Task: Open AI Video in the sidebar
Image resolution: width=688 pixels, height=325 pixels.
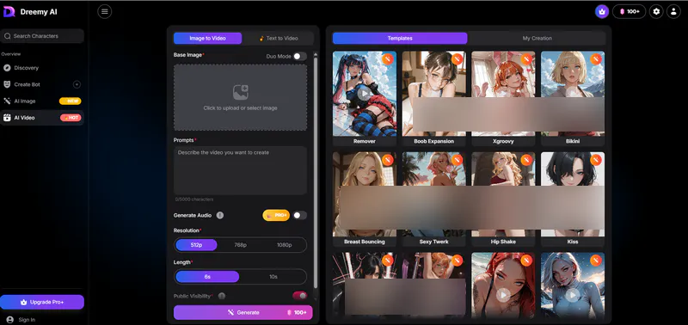Action: pos(42,118)
